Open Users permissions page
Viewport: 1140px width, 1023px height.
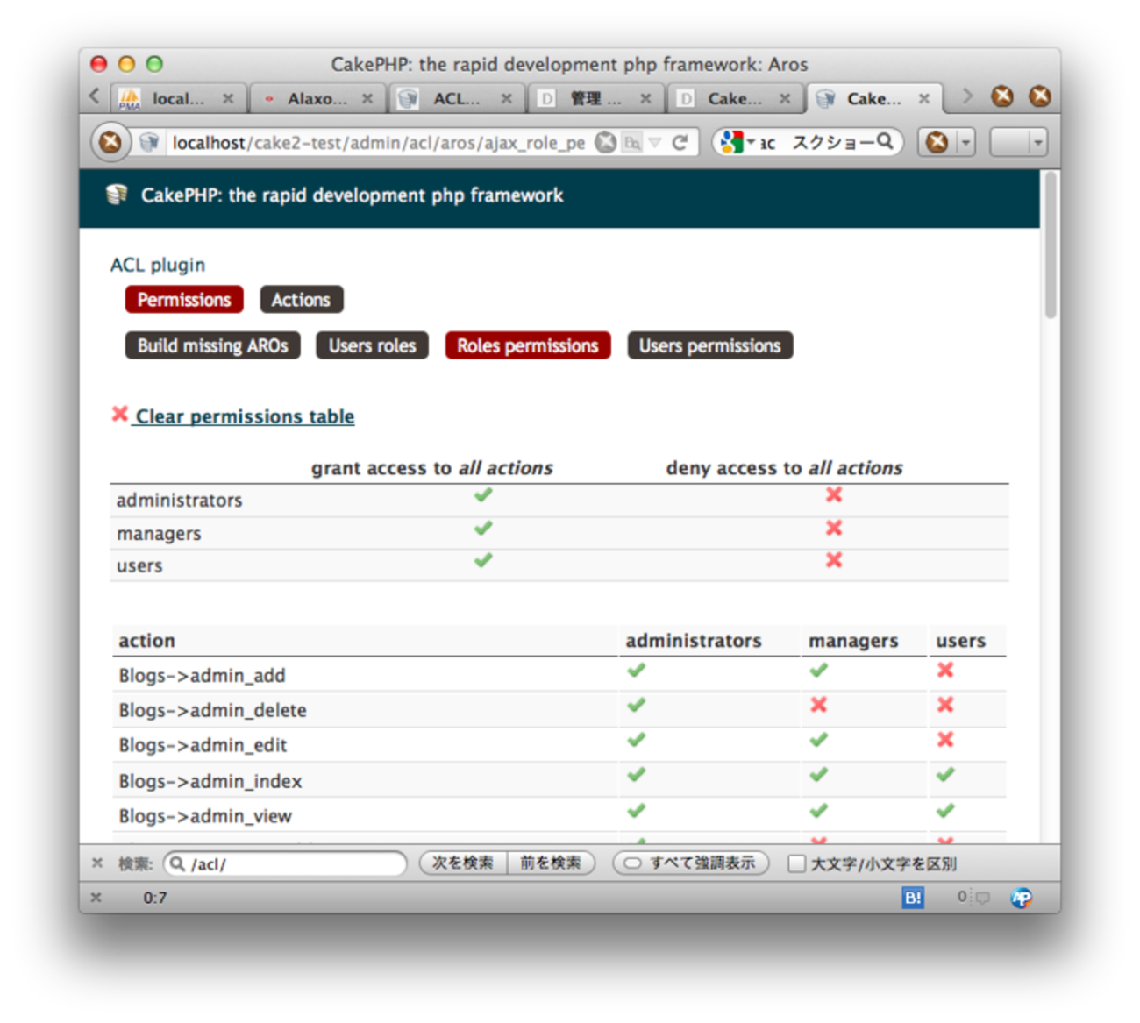pyautogui.click(x=710, y=345)
